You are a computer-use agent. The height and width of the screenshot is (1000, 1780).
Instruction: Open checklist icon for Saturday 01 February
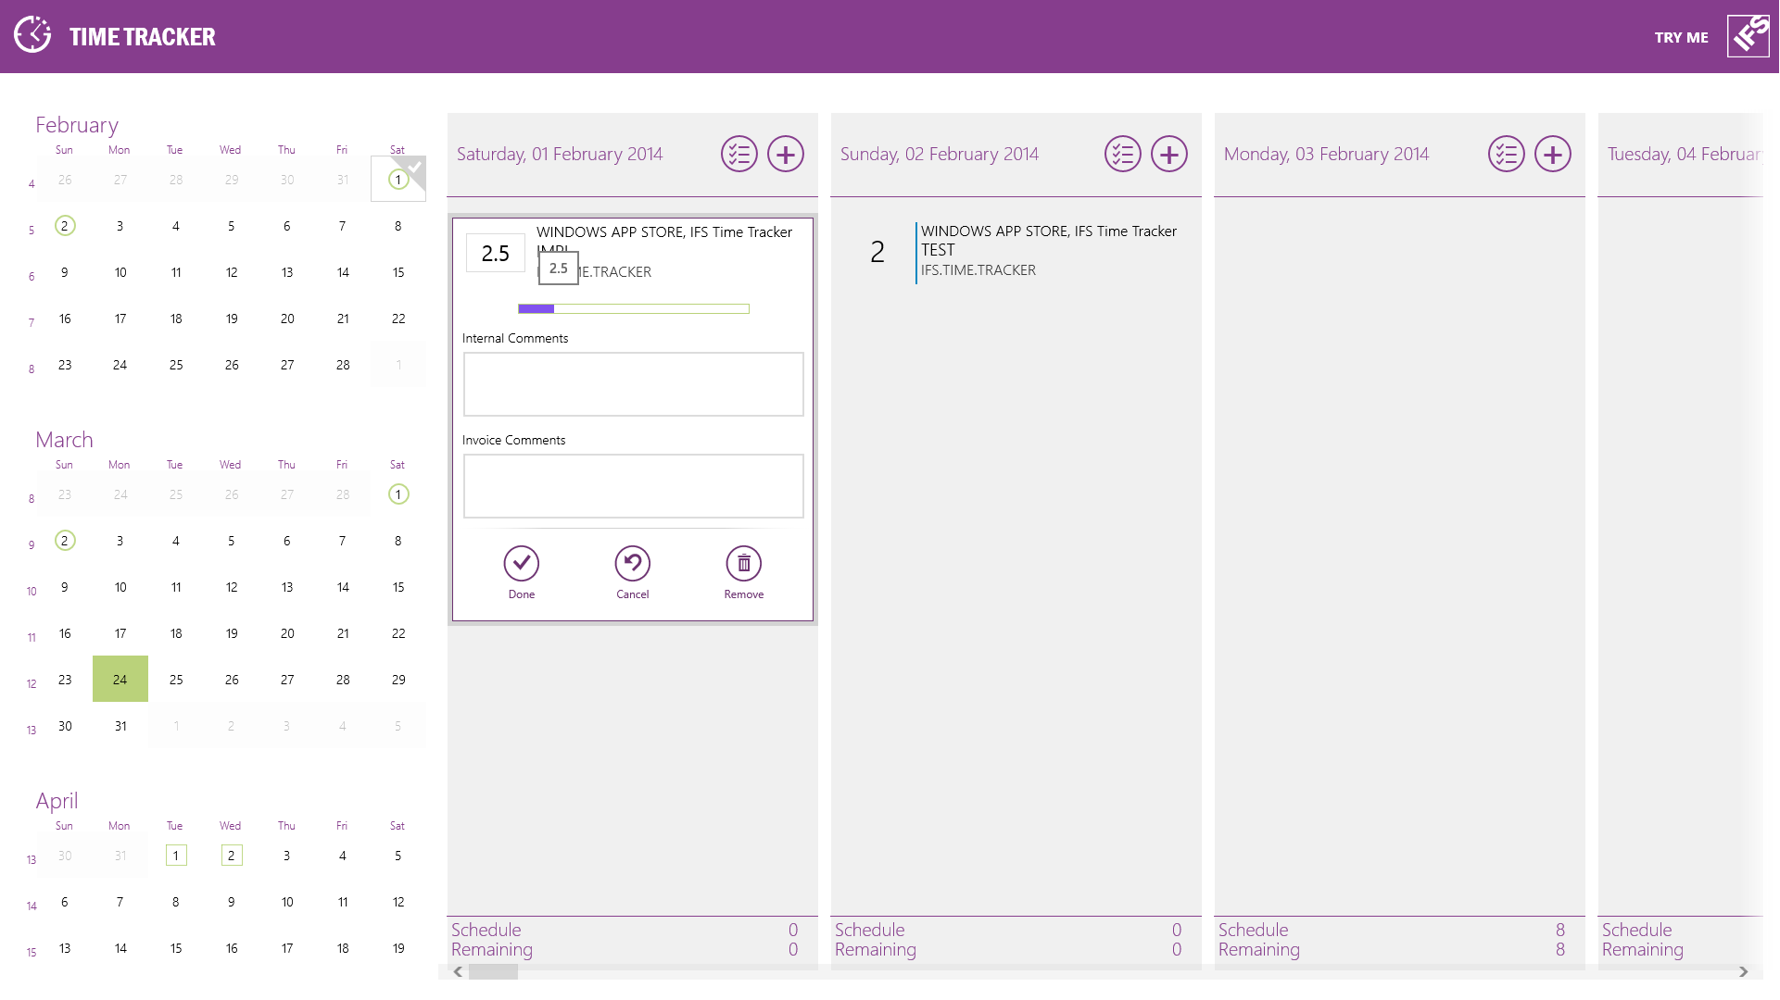[x=739, y=155]
